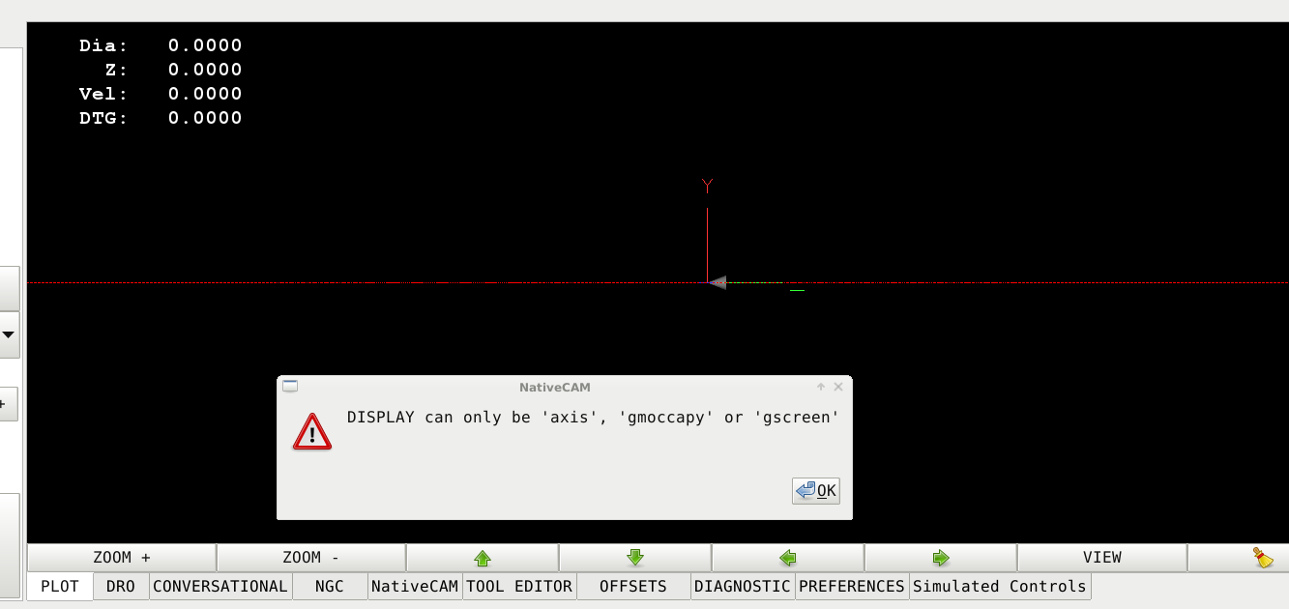The width and height of the screenshot is (1289, 609).
Task: Close the NativeCAM error dialog
Action: point(838,387)
